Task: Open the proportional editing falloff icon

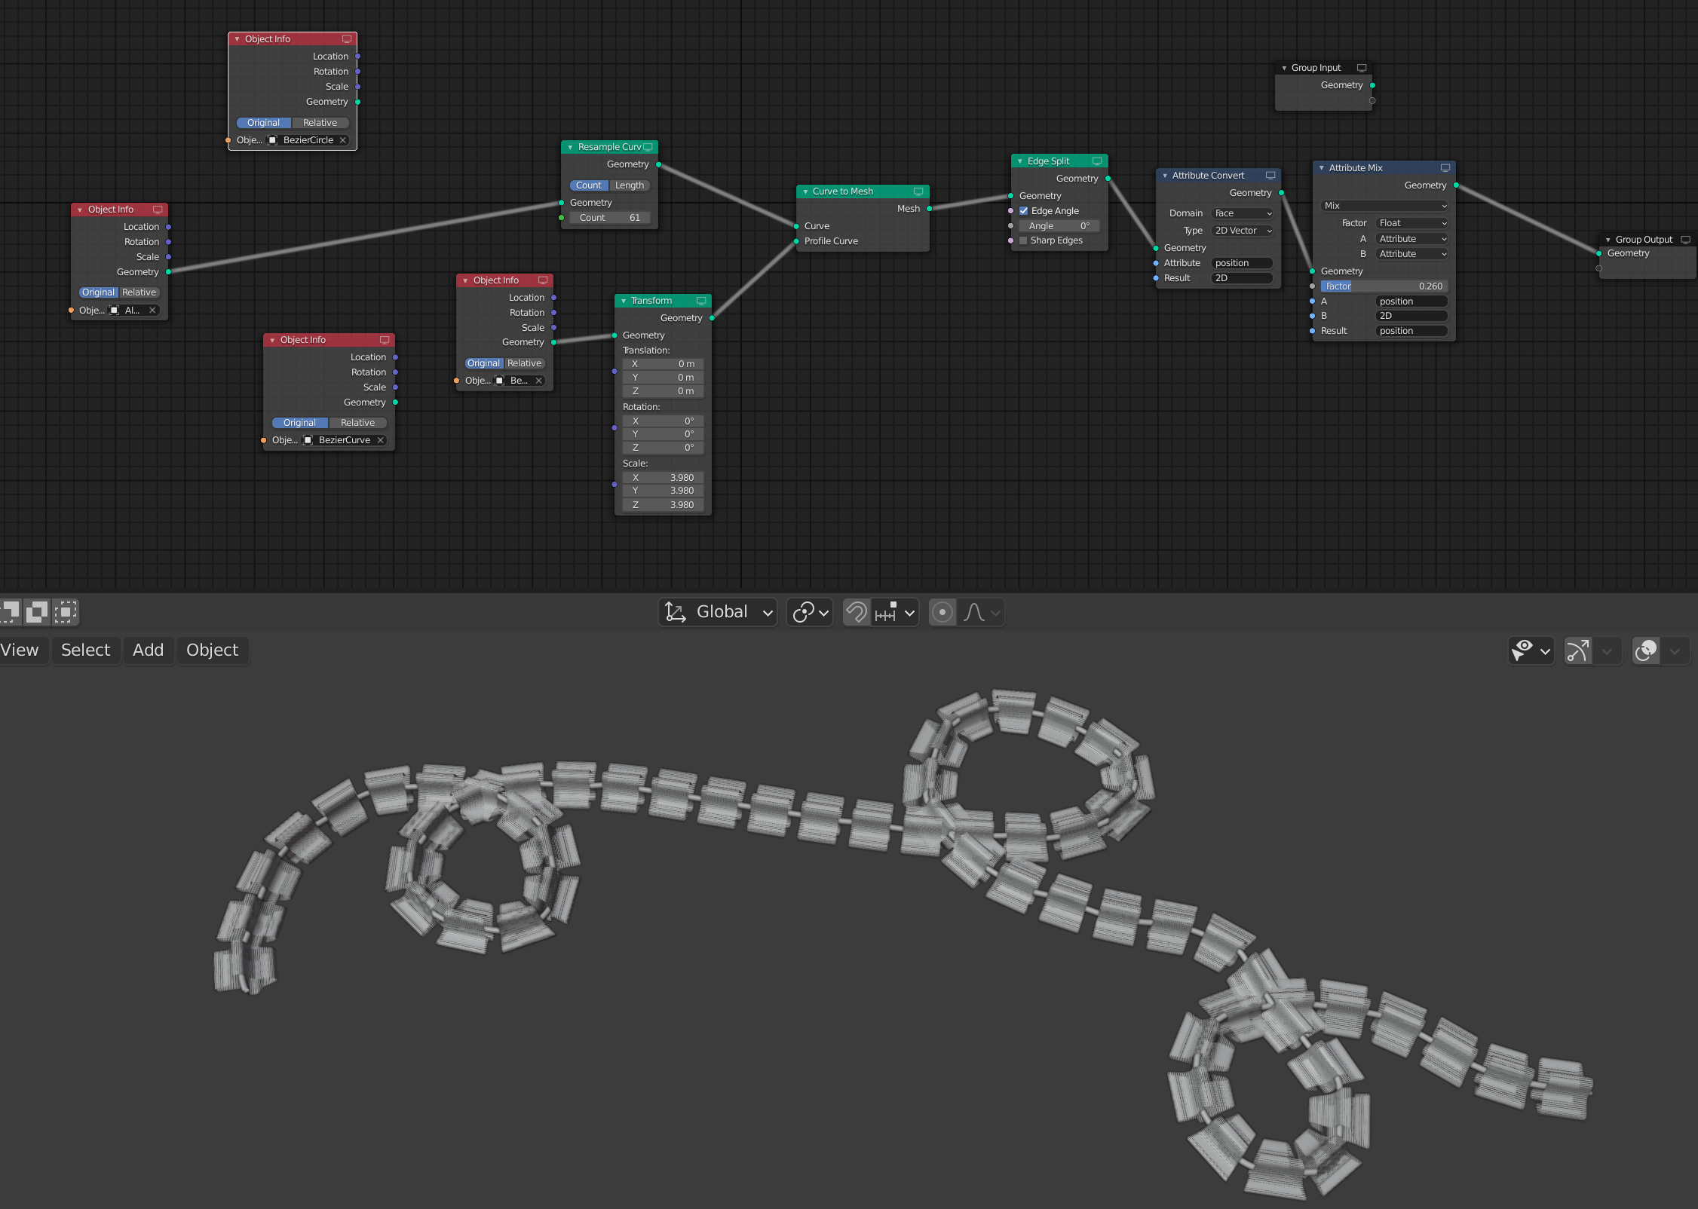Action: (976, 612)
